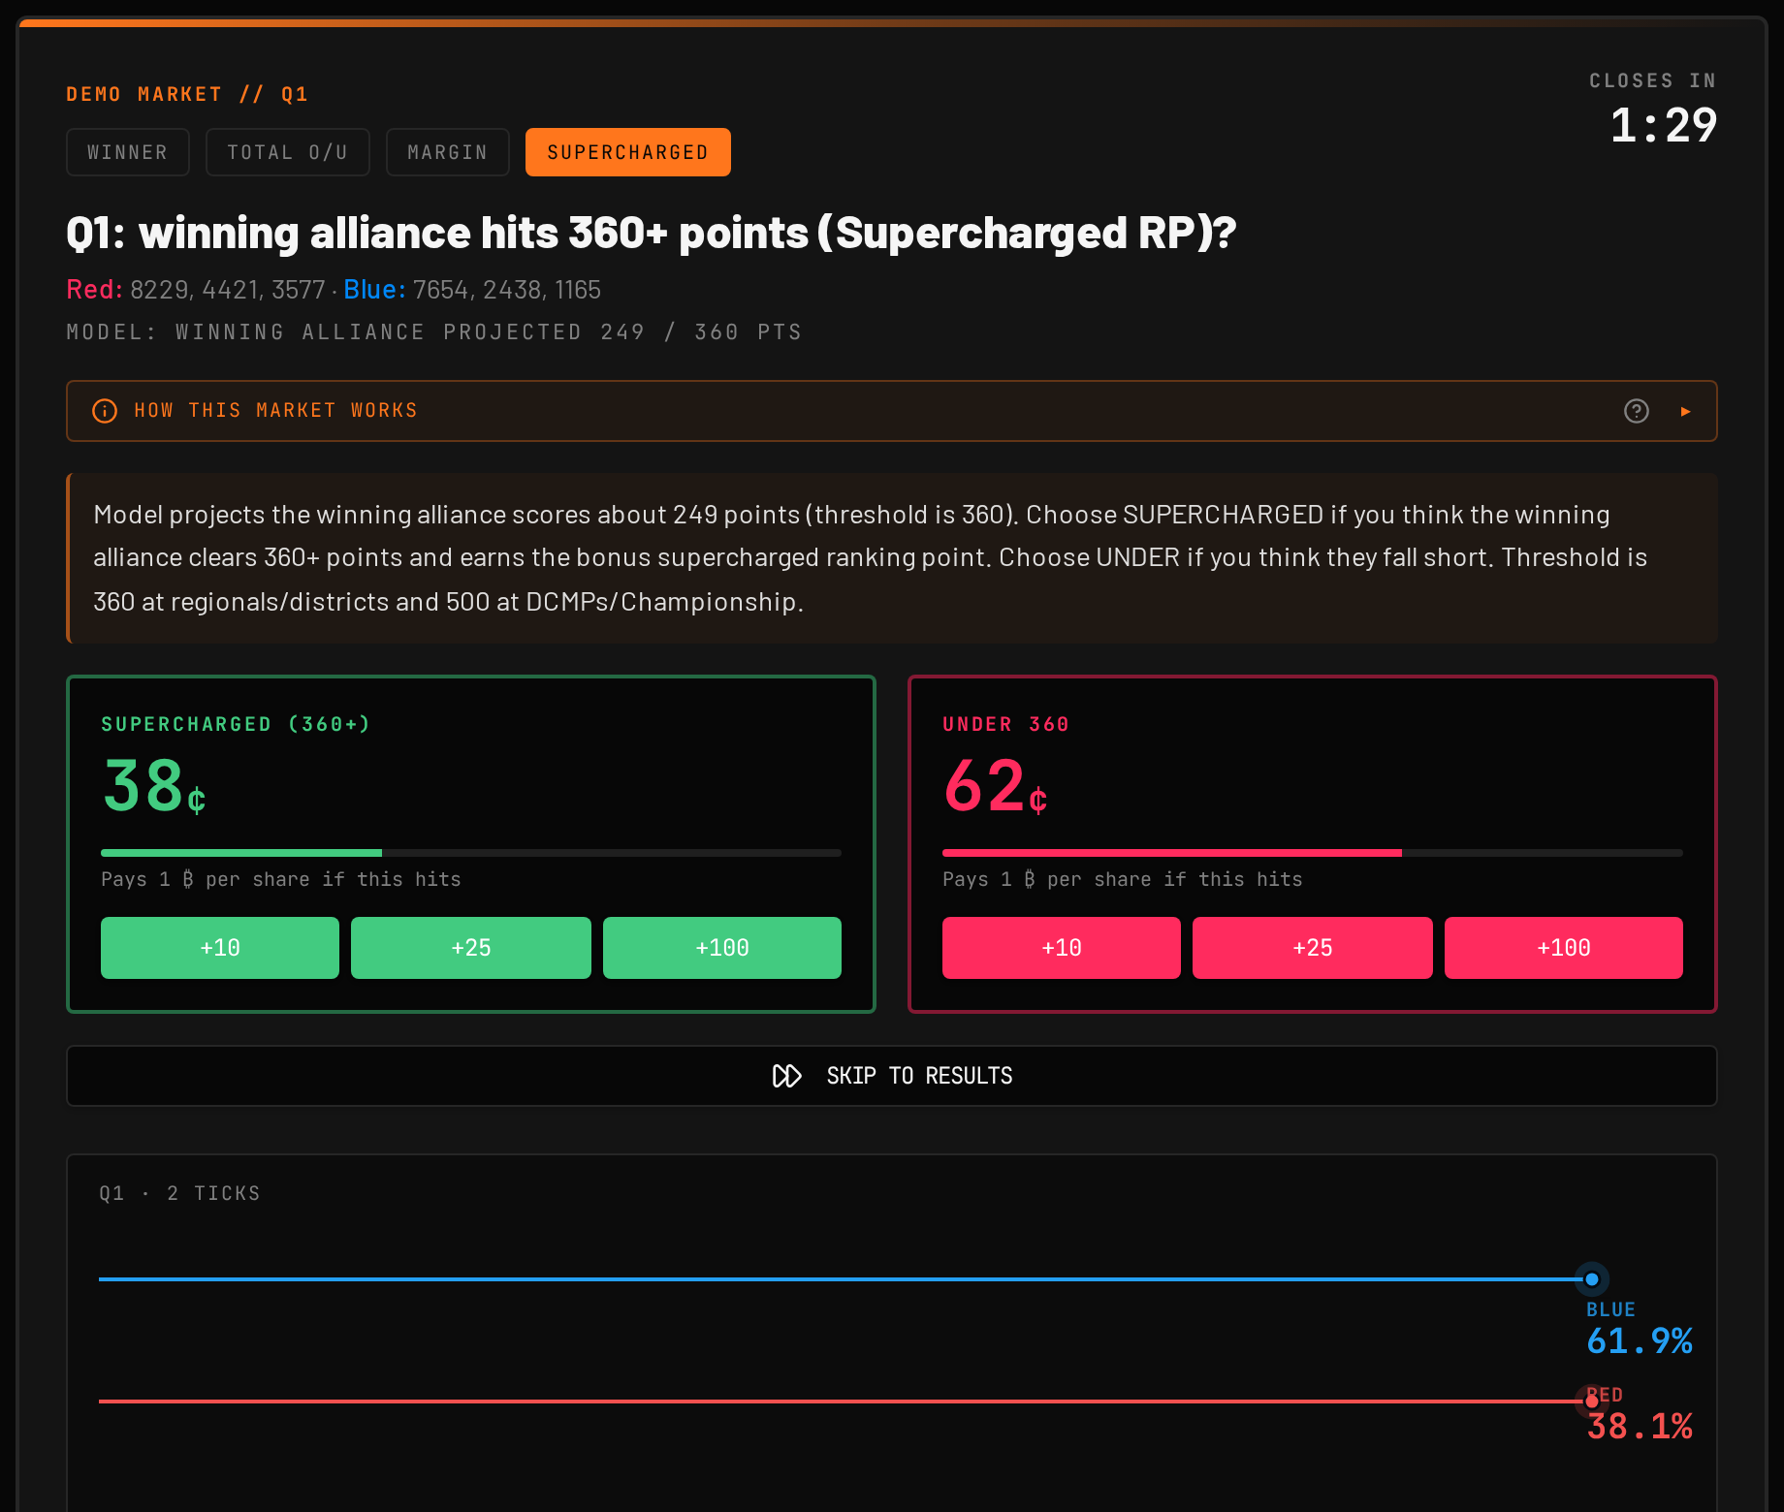
Task: Click the Blue alliance teams 7654, 2438, 1165
Action: point(472,290)
